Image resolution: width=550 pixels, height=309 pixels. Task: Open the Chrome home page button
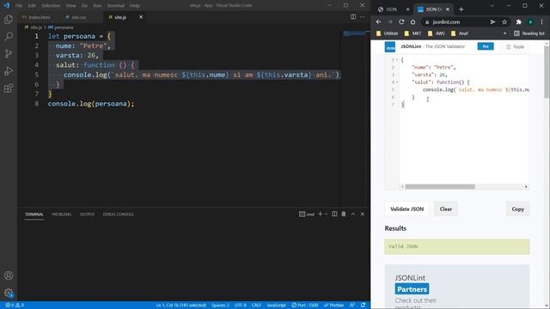pyautogui.click(x=412, y=21)
